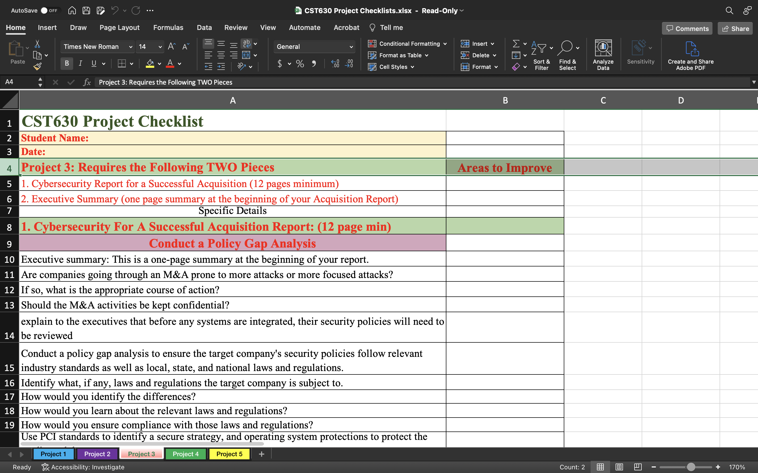The width and height of the screenshot is (758, 473).
Task: Click the Decrease Decimal icon
Action: click(349, 64)
